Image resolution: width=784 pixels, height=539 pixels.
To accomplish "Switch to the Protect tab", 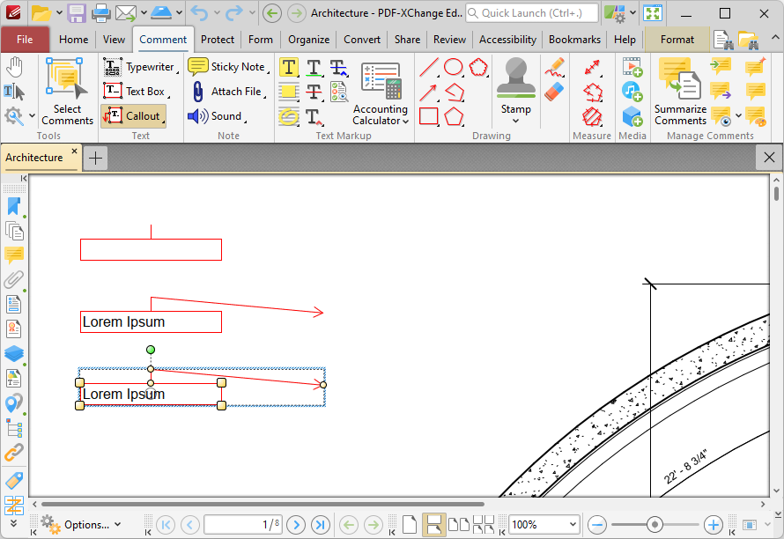I will (217, 40).
